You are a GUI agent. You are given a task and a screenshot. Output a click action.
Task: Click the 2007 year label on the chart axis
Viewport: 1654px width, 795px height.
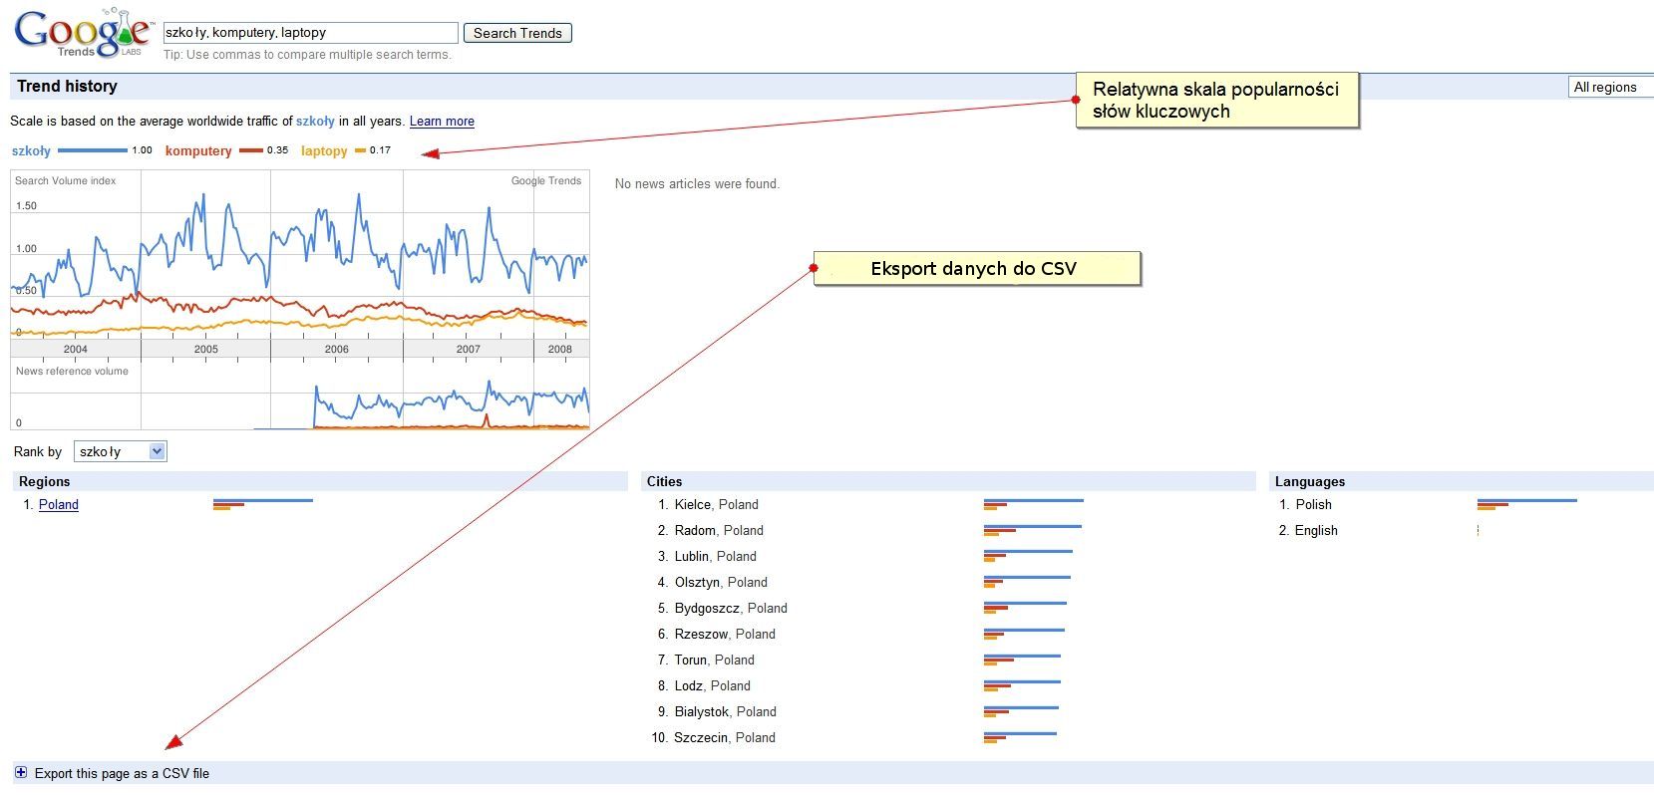468,350
